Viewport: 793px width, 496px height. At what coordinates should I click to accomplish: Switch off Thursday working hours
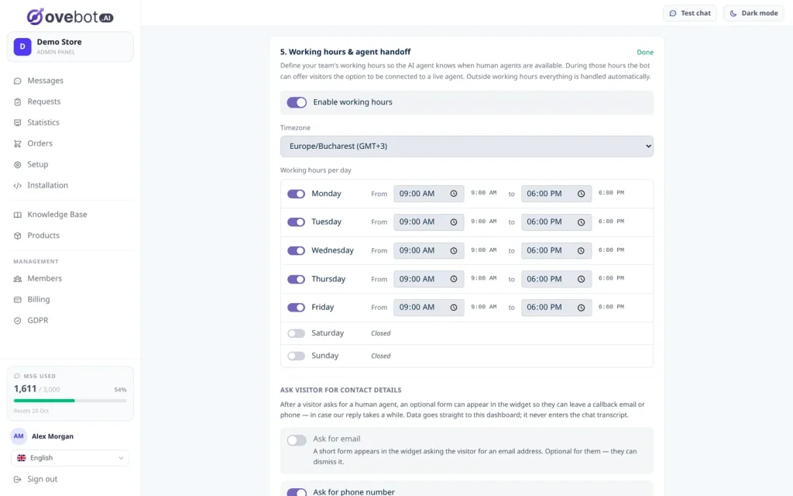296,279
